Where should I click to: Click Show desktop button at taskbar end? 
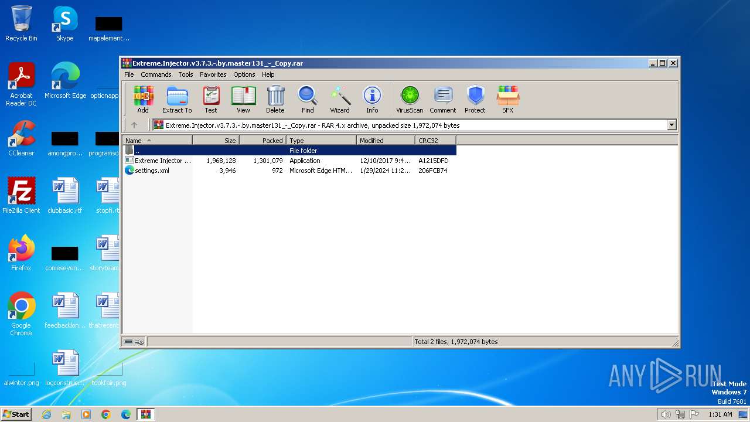(743, 414)
